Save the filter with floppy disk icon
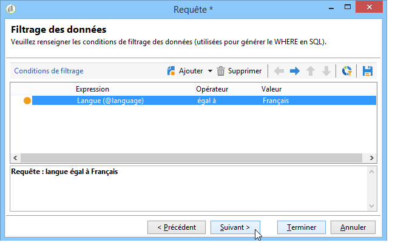398x251 pixels. pos(368,71)
